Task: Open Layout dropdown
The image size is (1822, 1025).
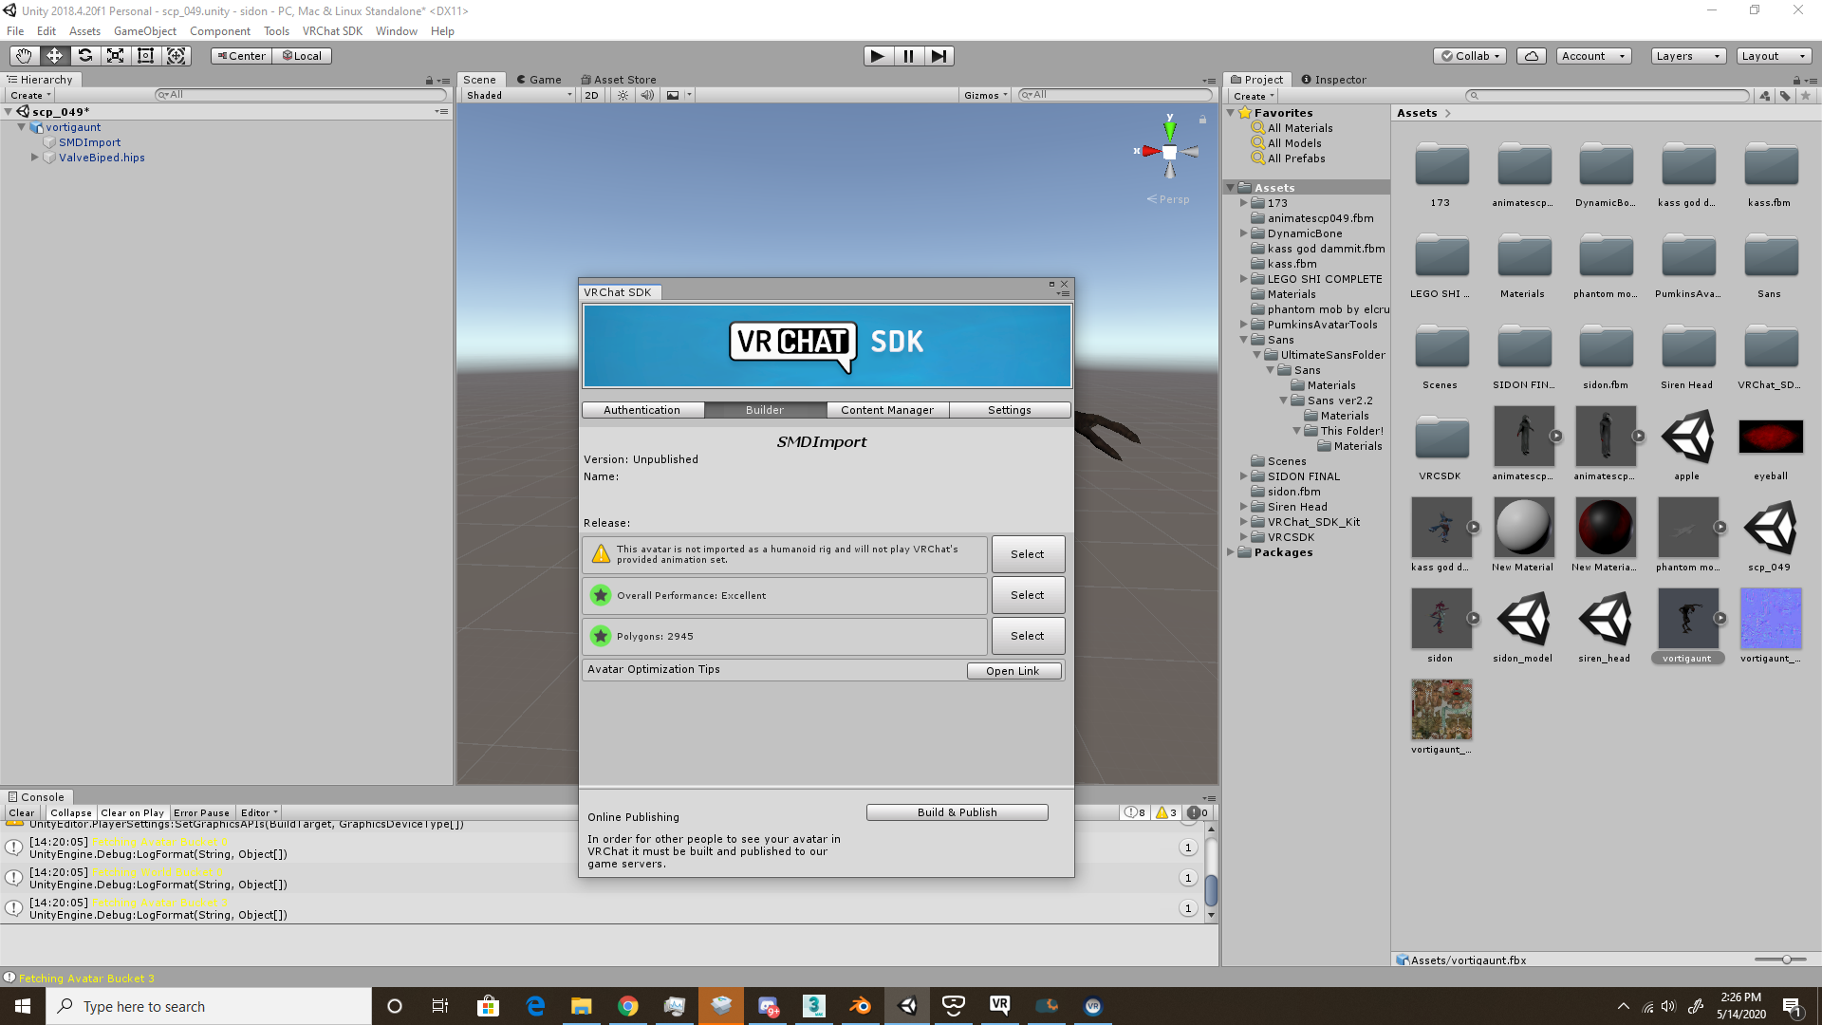Action: 1774,56
